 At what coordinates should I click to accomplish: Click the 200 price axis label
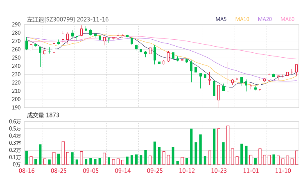(x=16, y=99)
